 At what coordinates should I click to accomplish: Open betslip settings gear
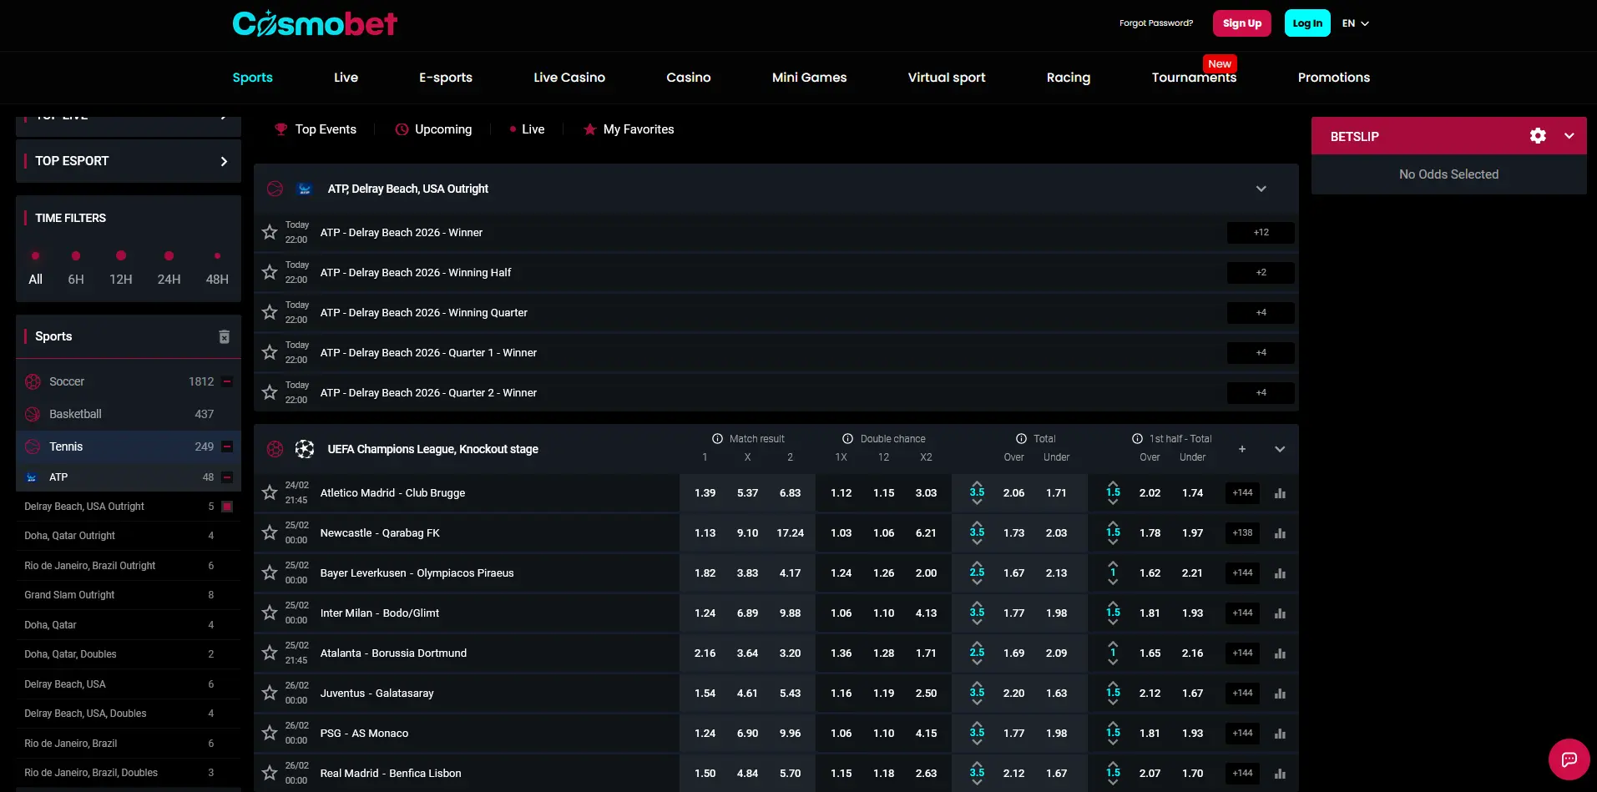(x=1537, y=136)
